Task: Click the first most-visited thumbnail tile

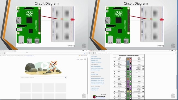Action: (25, 88)
